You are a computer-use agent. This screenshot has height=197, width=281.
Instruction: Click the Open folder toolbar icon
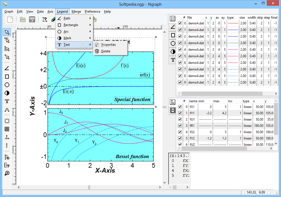pyautogui.click(x=23, y=19)
